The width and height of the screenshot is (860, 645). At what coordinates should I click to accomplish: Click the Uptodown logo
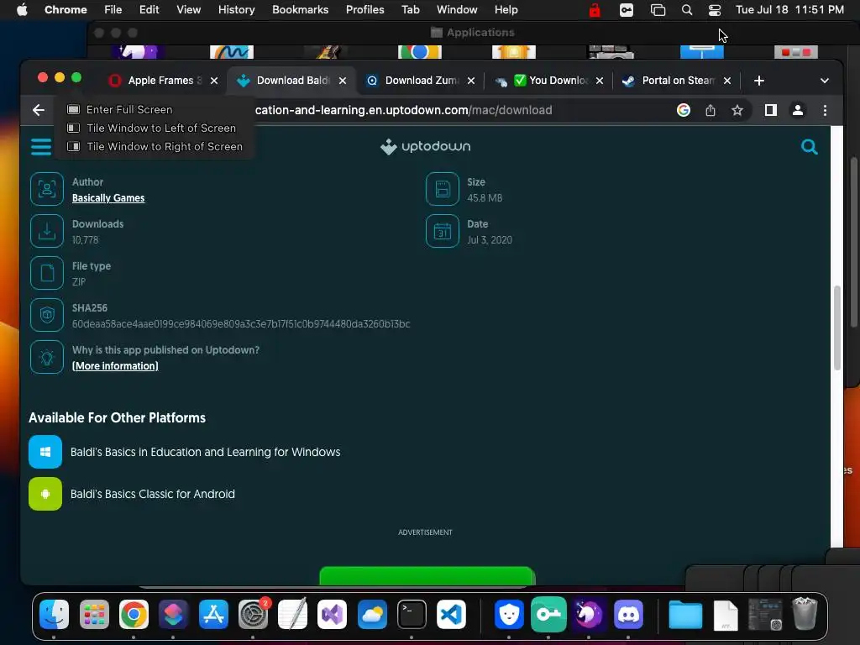(x=426, y=146)
